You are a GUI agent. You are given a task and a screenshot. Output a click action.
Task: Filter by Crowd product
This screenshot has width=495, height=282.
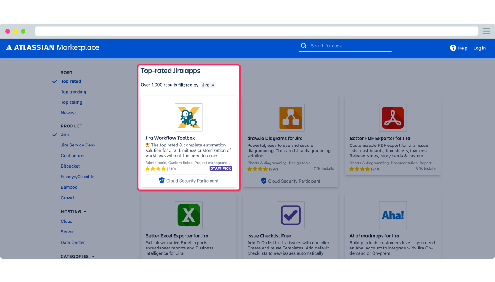(67, 198)
